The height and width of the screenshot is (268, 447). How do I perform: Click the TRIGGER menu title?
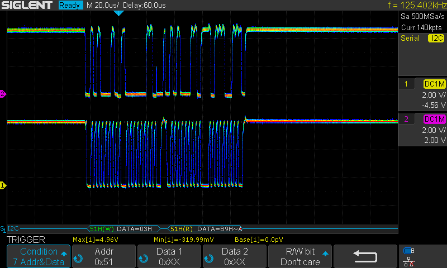(26, 240)
